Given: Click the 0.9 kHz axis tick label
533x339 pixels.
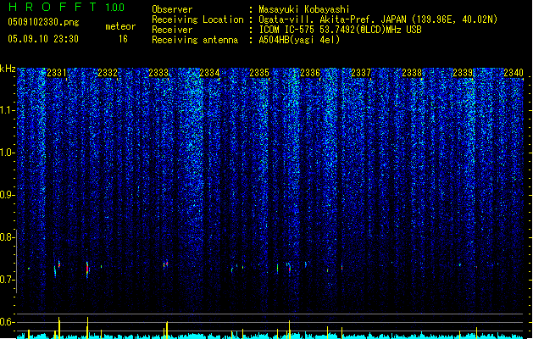Looking at the screenshot, I should coord(8,195).
